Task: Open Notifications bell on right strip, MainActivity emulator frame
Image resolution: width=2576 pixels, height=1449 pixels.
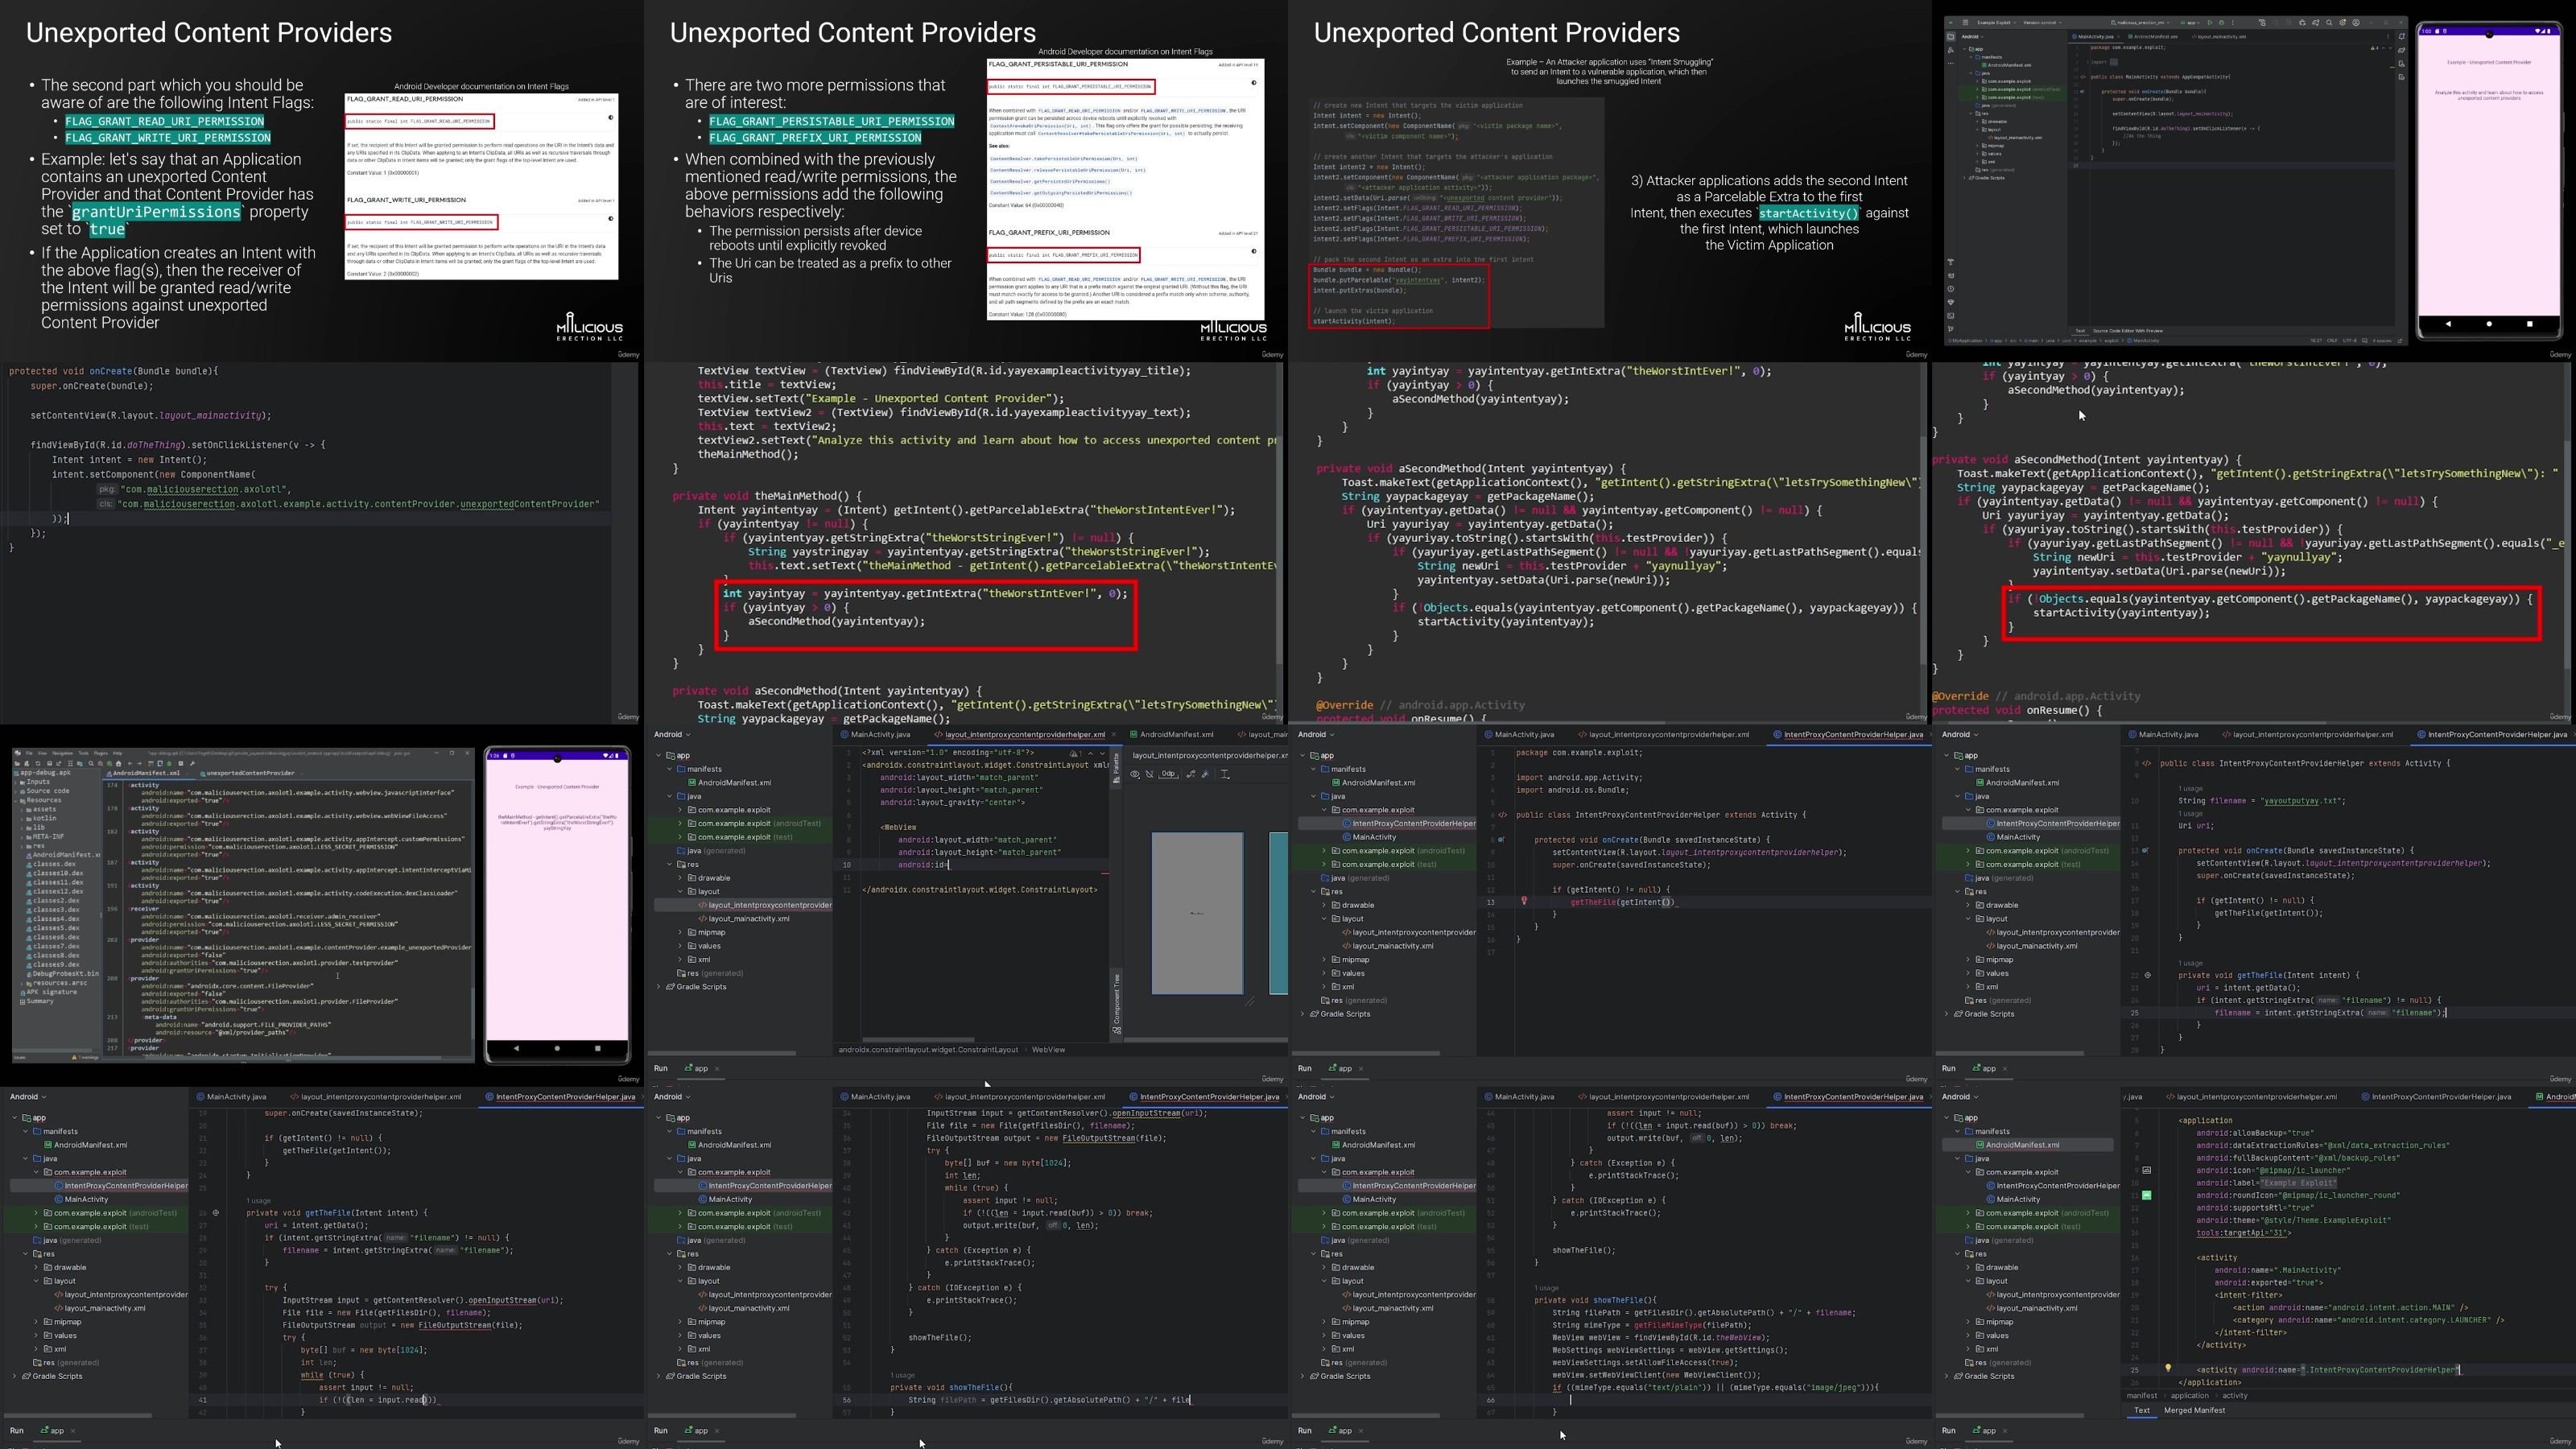Action: pos(2402,37)
